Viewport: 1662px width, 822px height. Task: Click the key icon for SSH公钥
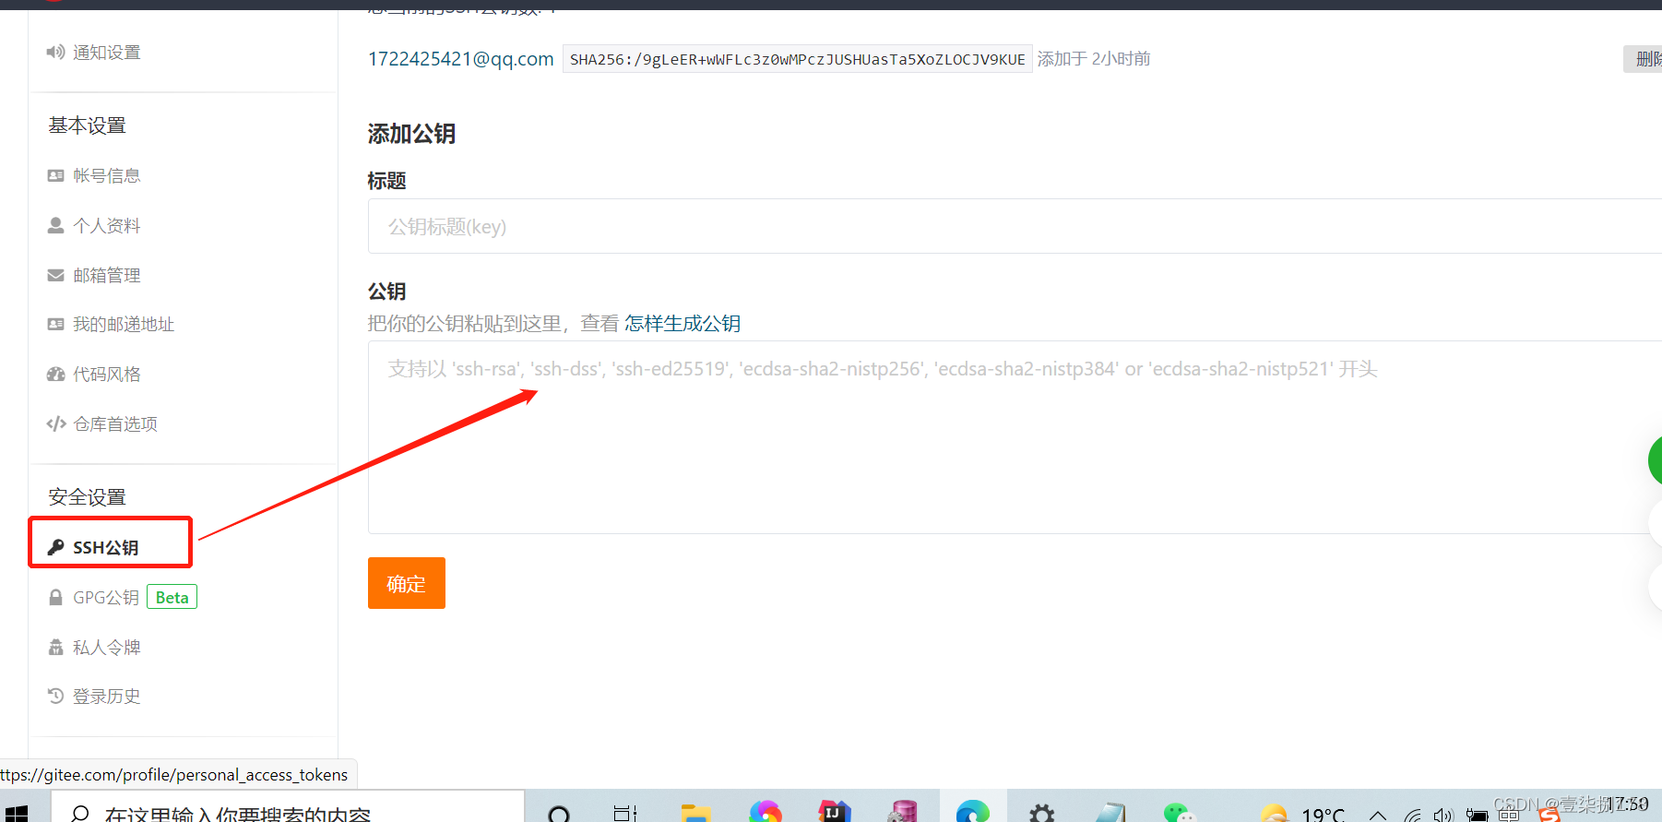[55, 547]
